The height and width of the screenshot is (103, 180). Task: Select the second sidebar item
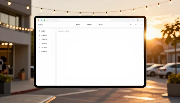43,35
